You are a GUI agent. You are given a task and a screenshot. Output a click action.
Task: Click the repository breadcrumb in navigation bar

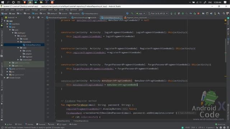pyautogui.click(x=75, y=14)
